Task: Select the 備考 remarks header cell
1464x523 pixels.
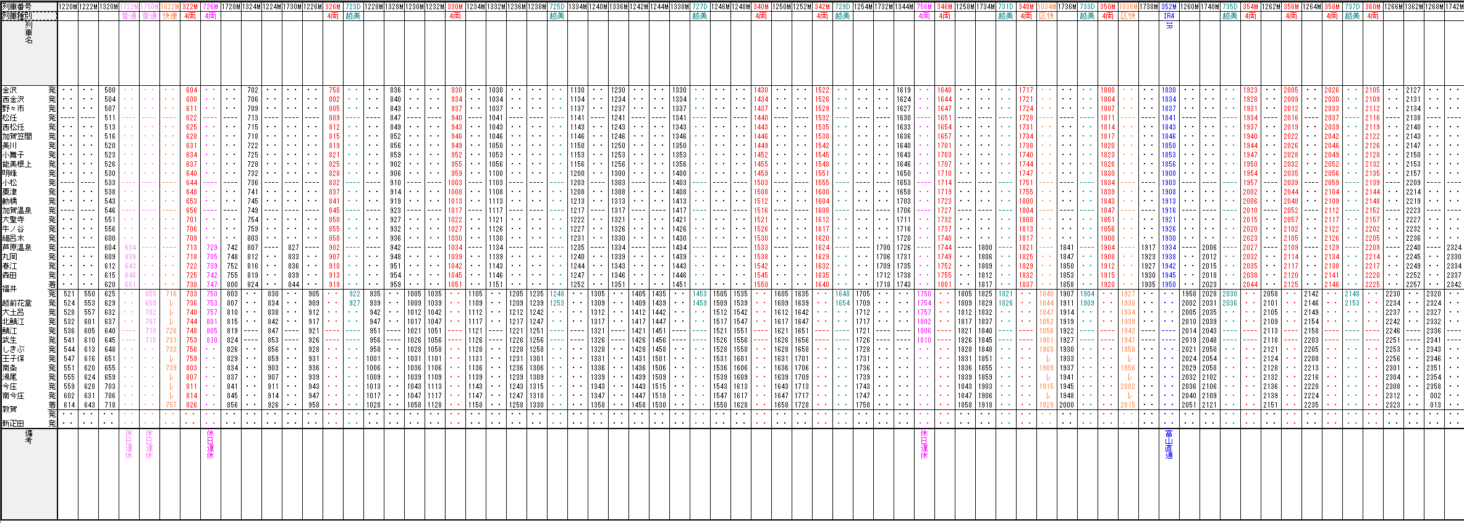Action: pyautogui.click(x=28, y=437)
